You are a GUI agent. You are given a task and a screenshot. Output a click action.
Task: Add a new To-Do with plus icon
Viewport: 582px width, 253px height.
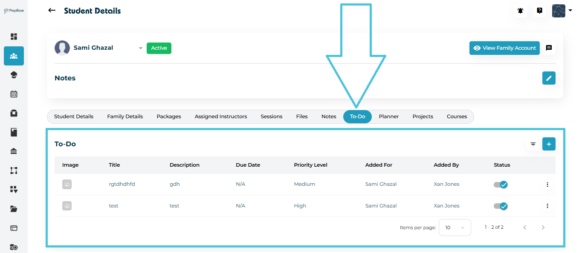click(549, 144)
